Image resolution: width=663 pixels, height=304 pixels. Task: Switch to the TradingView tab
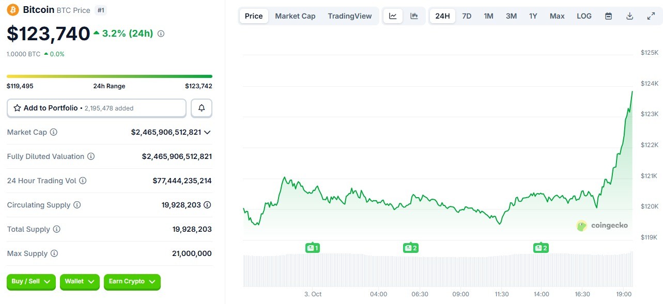pos(349,16)
